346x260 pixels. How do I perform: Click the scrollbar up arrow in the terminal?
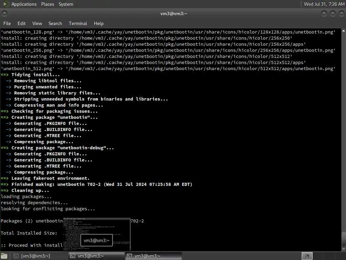point(344,31)
